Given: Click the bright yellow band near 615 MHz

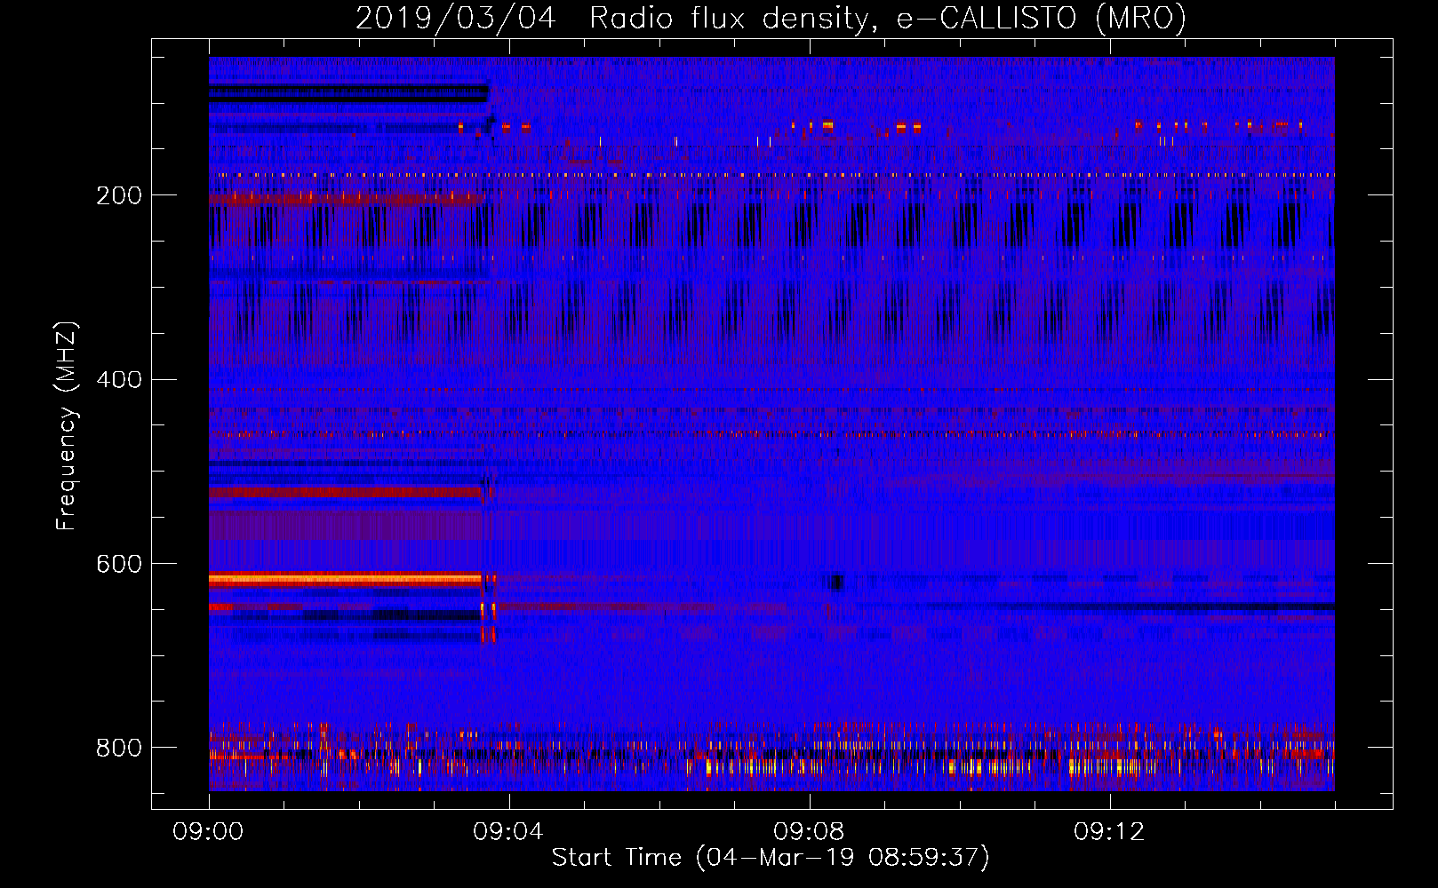Looking at the screenshot, I should point(347,579).
